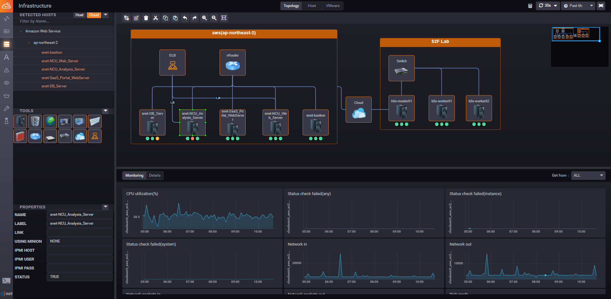Open the Dashboards grid sidebar icon
Screen dimensions: 611x299
click(6, 31)
